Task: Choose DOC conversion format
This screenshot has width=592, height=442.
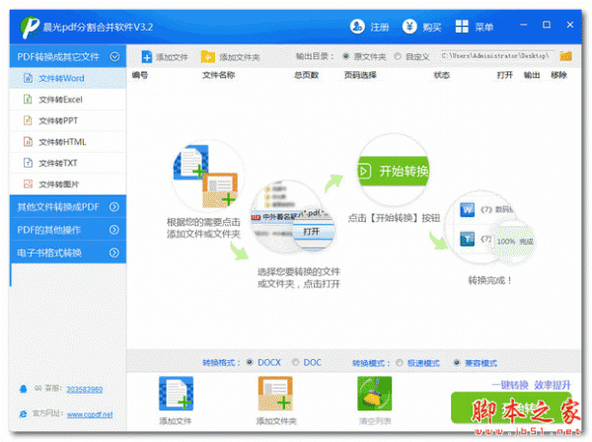Action: (x=296, y=362)
